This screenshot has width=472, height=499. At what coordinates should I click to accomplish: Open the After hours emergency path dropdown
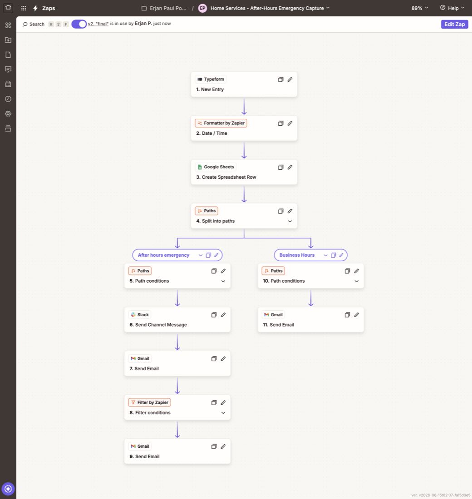tap(200, 255)
